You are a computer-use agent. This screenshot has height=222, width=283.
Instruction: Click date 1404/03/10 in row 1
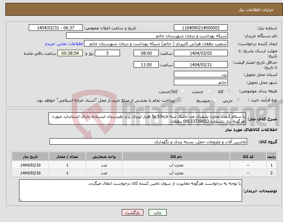(x=30, y=165)
